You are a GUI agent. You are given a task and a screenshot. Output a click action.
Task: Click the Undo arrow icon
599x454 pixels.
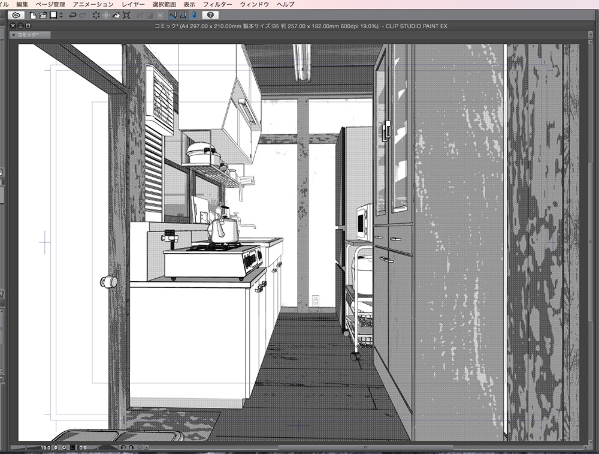click(x=72, y=16)
